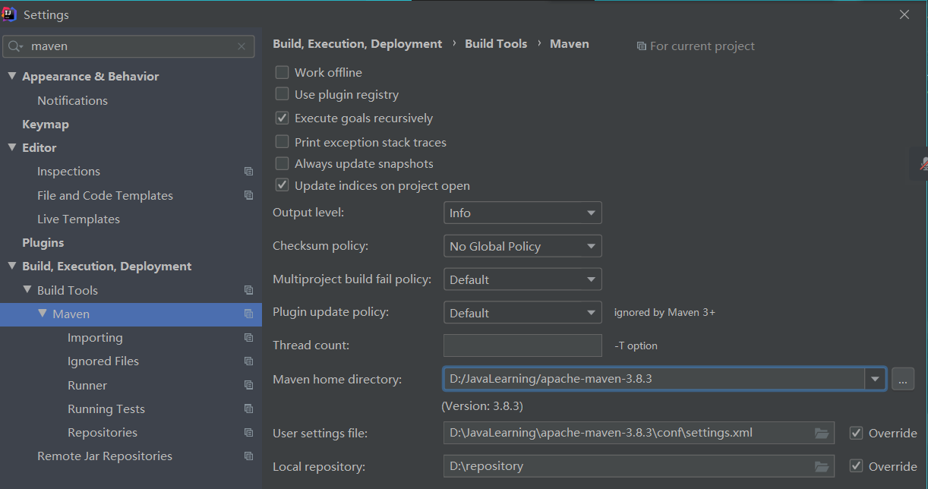Screen dimensions: 928x489
Task: Click project-level icon beside Runner
Action: [x=248, y=385]
